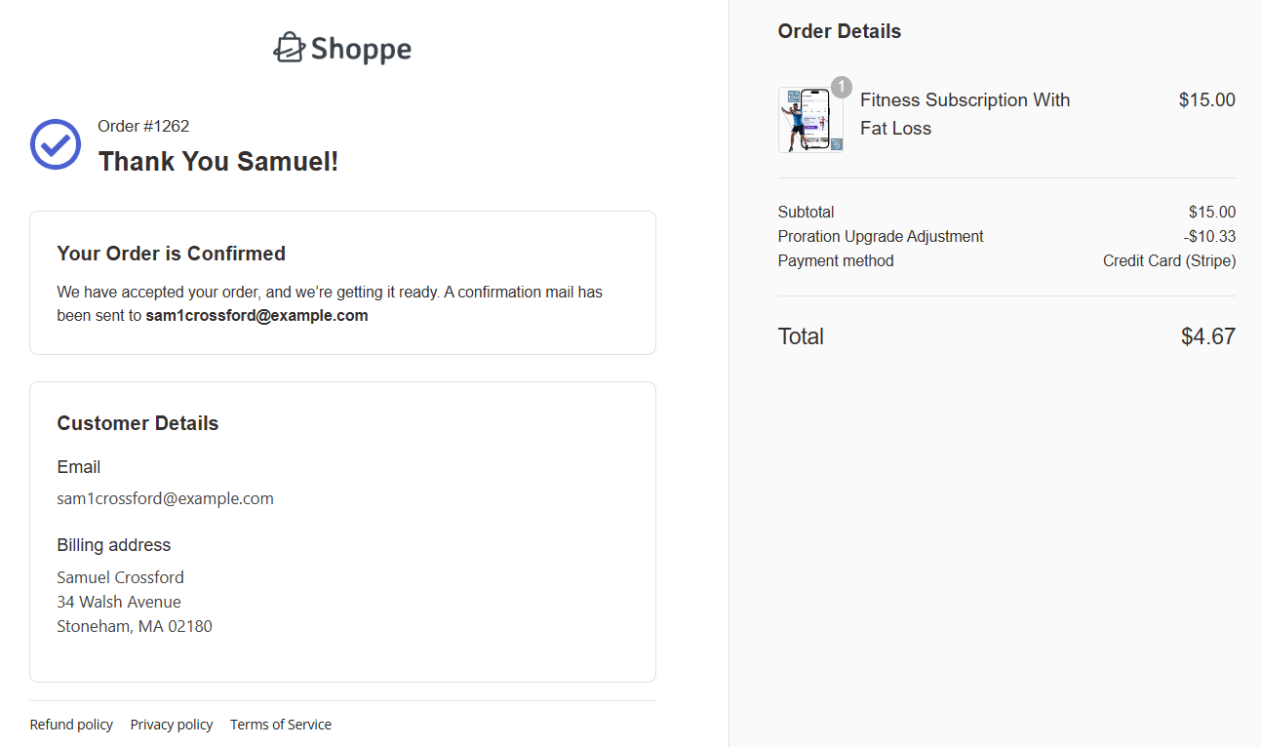This screenshot has width=1261, height=747.
Task: Click the Proration Upgrade Adjustment label
Action: coord(880,236)
